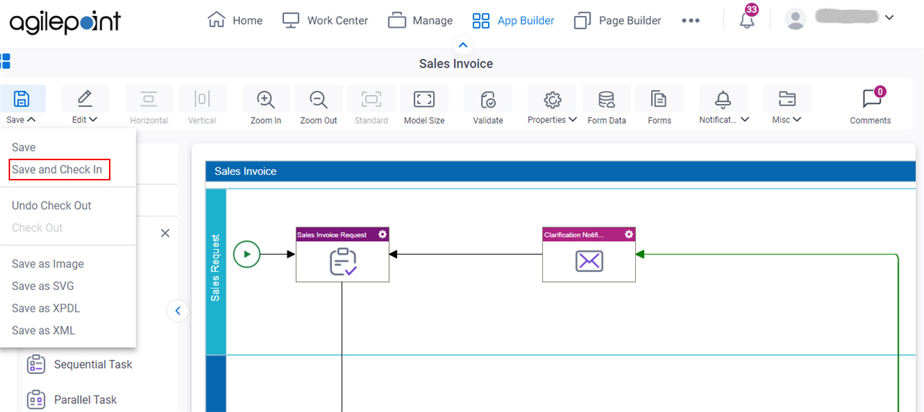Expand the Properties dropdown arrow

click(572, 120)
